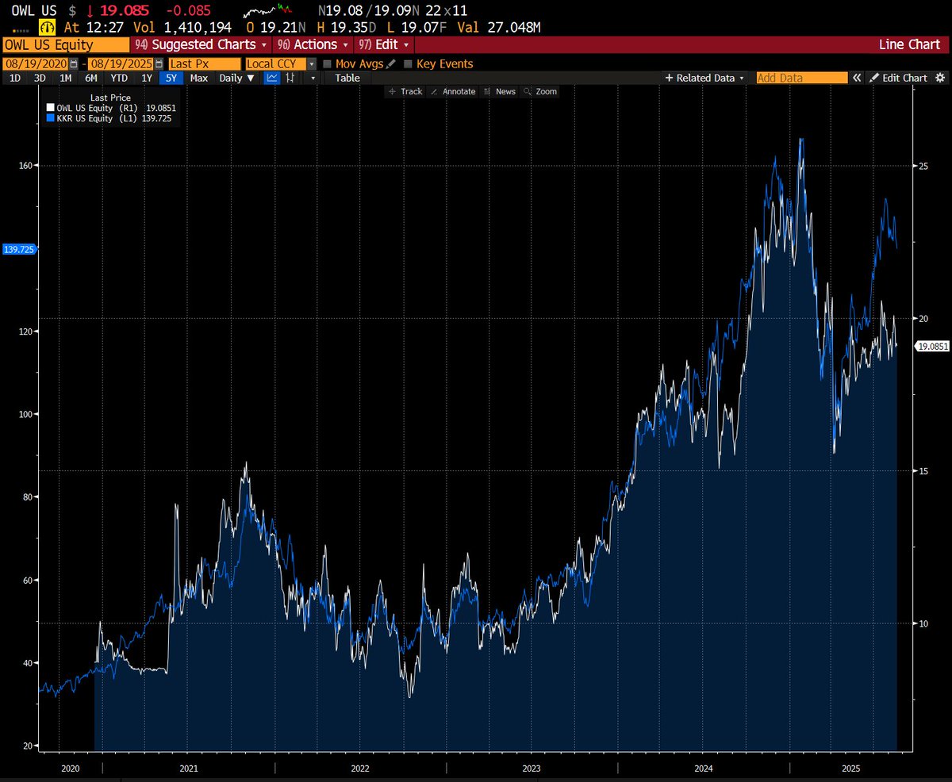Expand the Edit dropdown menu
The height and width of the screenshot is (782, 952).
383,44
